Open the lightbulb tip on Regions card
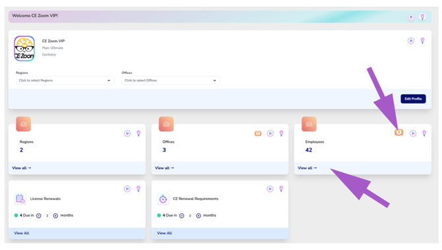Screen dimensions: 442x250 pyautogui.click(x=139, y=133)
